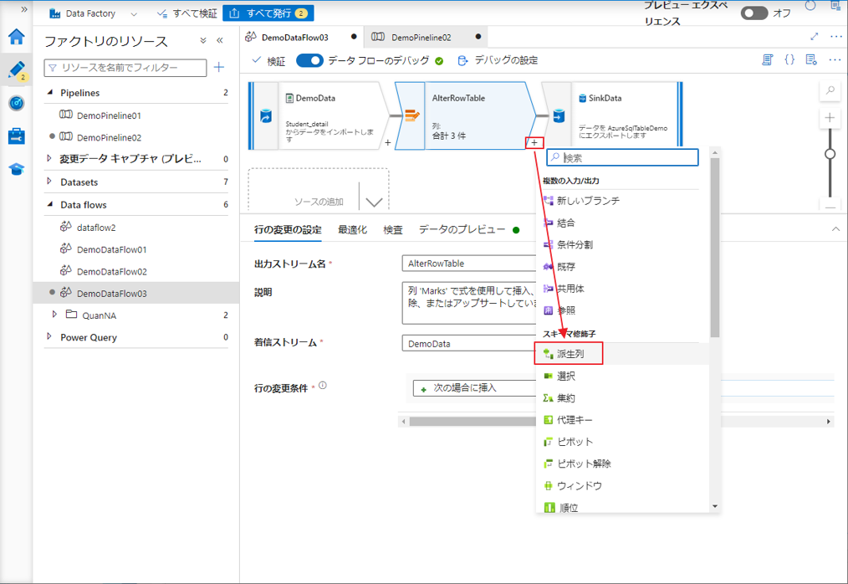Expand the QuanNA folder
Screen dimensions: 848x584
click(54, 315)
